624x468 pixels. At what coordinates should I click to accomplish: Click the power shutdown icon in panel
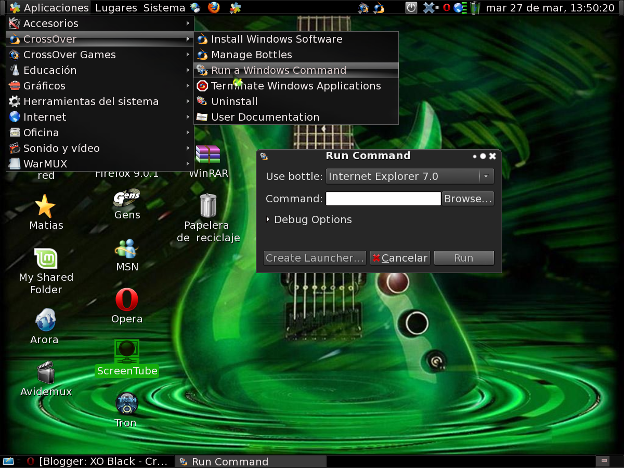point(411,8)
